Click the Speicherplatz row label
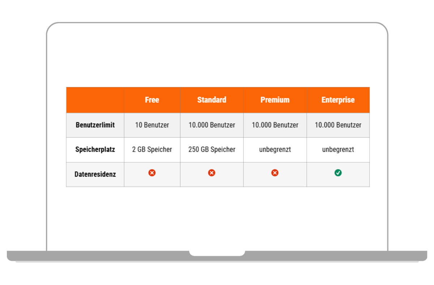The height and width of the screenshot is (285, 434). [x=95, y=149]
